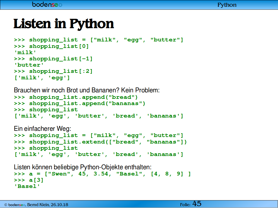Click the 'Listen in Python' slide title
This screenshot has height=208, width=278.
point(64,24)
